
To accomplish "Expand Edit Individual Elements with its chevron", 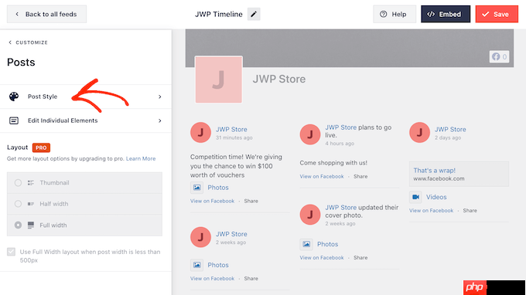I will [x=160, y=120].
